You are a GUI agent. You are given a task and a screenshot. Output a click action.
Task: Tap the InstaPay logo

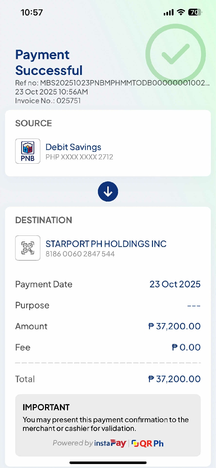coord(110,443)
